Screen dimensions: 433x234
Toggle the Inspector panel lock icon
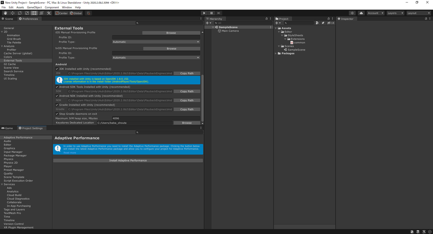pyautogui.click(x=426, y=19)
